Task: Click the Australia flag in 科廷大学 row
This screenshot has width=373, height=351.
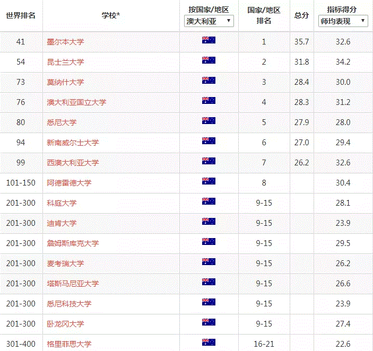Action: [x=209, y=201]
